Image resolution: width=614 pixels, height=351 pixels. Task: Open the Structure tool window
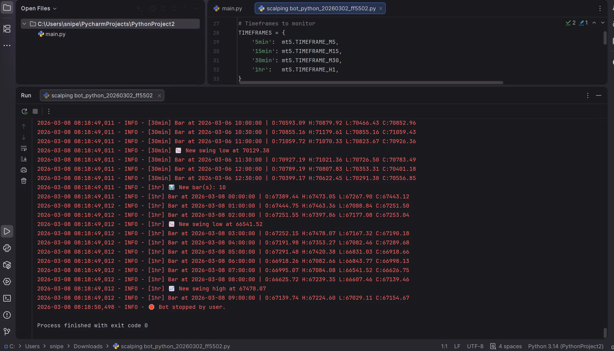pyautogui.click(x=7, y=28)
